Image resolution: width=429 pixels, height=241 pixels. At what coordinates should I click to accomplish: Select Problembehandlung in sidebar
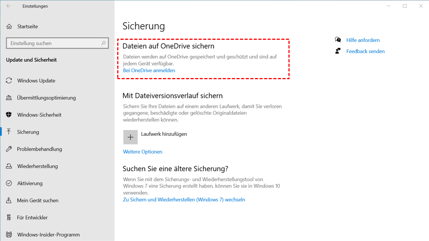[x=39, y=149]
